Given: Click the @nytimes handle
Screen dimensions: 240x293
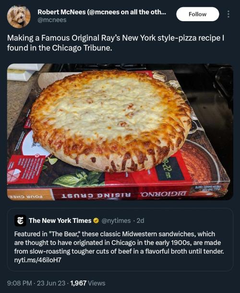Looking at the screenshot, I should pos(116,220).
